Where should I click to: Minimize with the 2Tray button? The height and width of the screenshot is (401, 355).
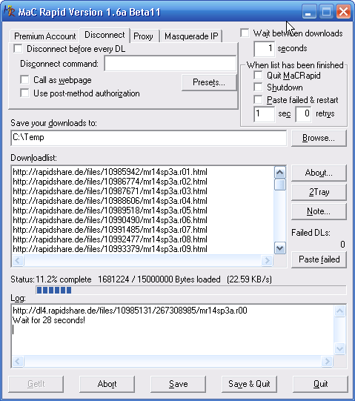(x=319, y=192)
